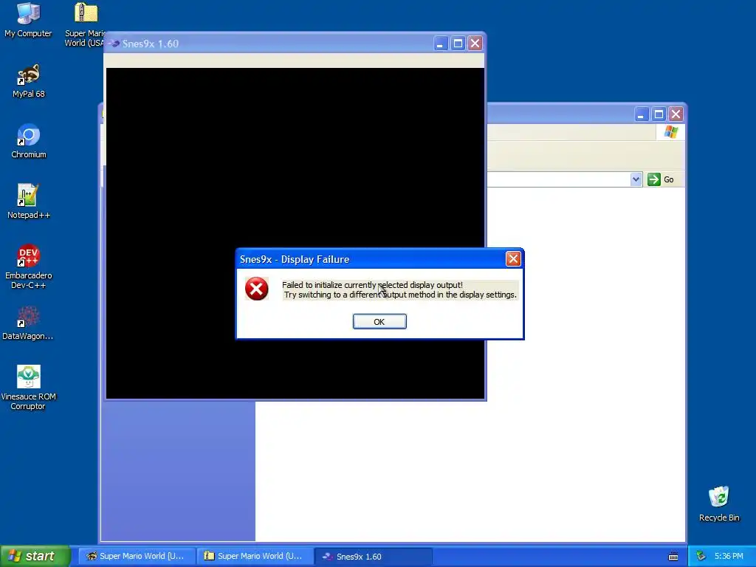Click Go button in Explorer window
Viewport: 756px width, 567px height.
click(x=661, y=179)
